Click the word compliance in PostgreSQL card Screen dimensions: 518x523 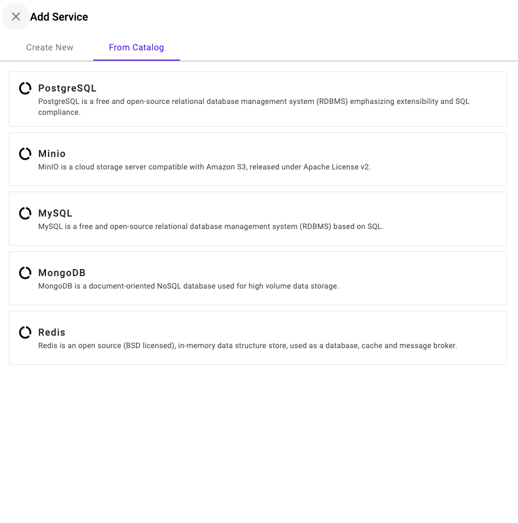coord(59,113)
